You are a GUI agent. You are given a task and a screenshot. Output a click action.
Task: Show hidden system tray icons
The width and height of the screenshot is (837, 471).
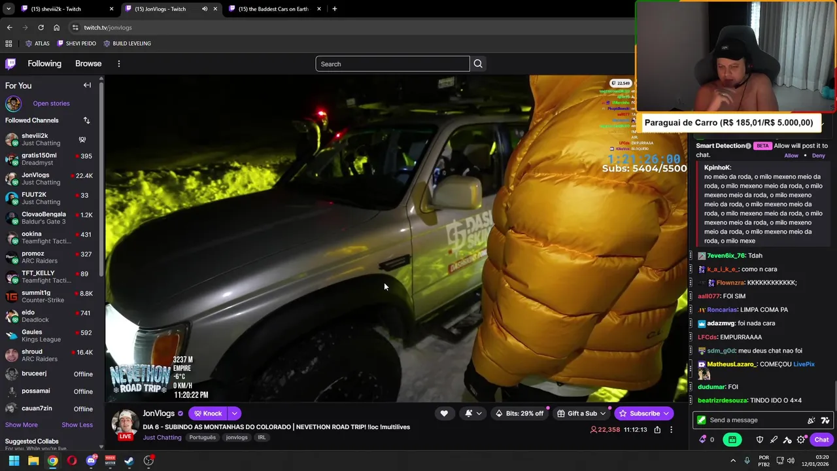tap(732, 461)
